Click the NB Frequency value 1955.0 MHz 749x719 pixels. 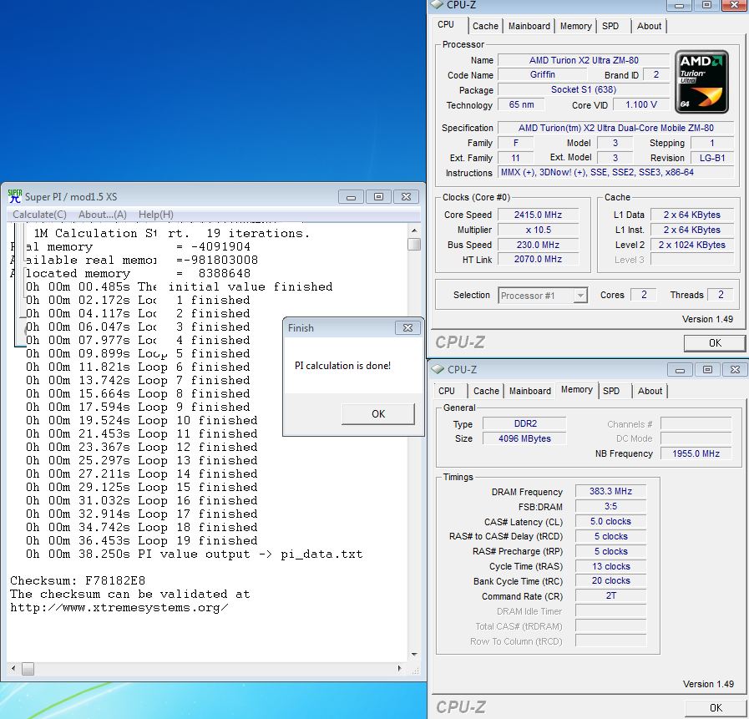coord(696,453)
